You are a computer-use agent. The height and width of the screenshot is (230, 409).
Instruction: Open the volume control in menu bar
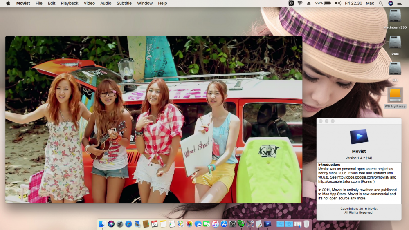click(x=338, y=3)
